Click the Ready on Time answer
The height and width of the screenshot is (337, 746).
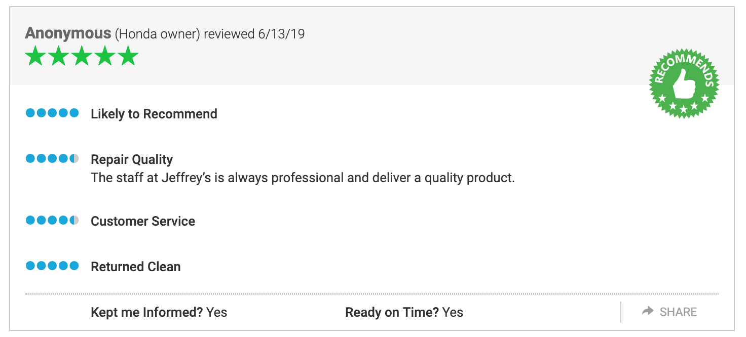(x=453, y=312)
